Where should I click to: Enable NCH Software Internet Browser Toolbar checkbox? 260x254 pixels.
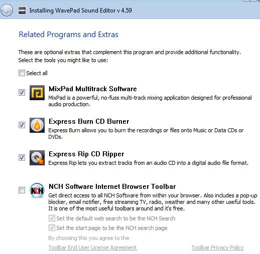(x=22, y=190)
